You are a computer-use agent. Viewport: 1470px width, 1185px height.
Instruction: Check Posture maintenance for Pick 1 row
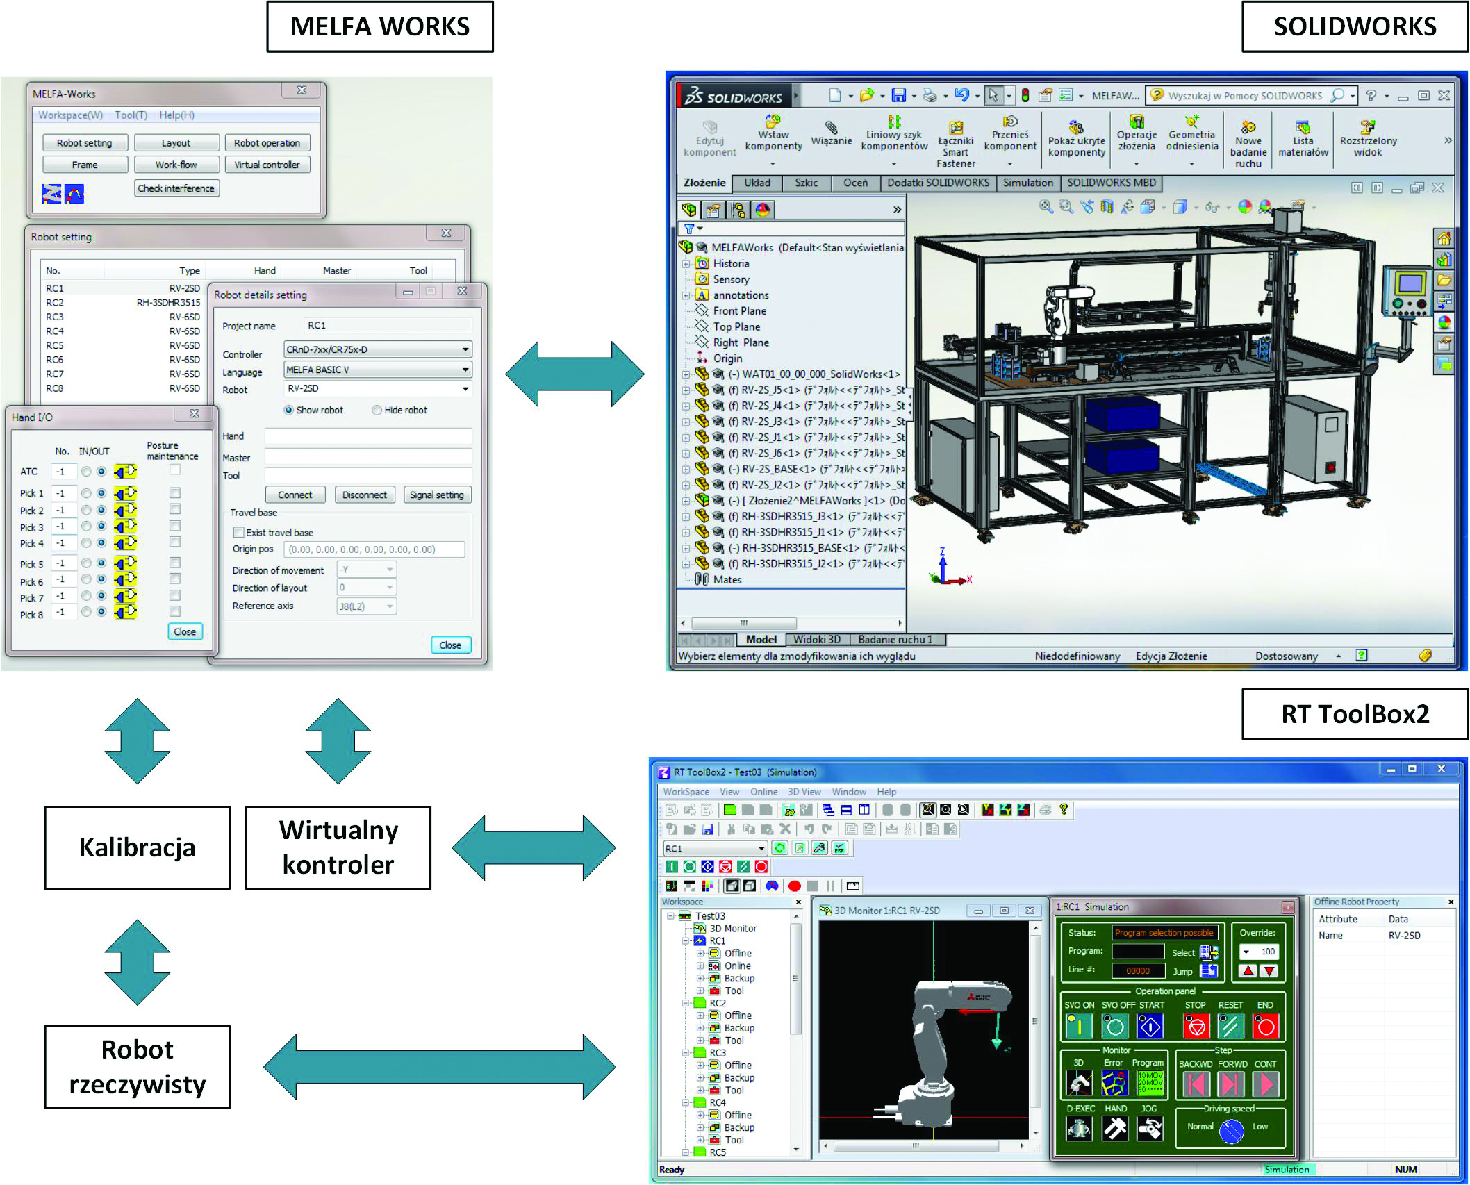[175, 492]
